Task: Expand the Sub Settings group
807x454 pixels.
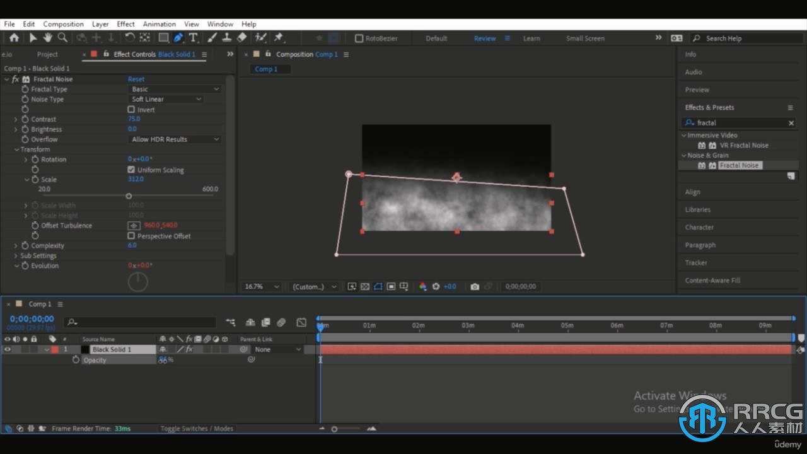Action: pyautogui.click(x=16, y=255)
